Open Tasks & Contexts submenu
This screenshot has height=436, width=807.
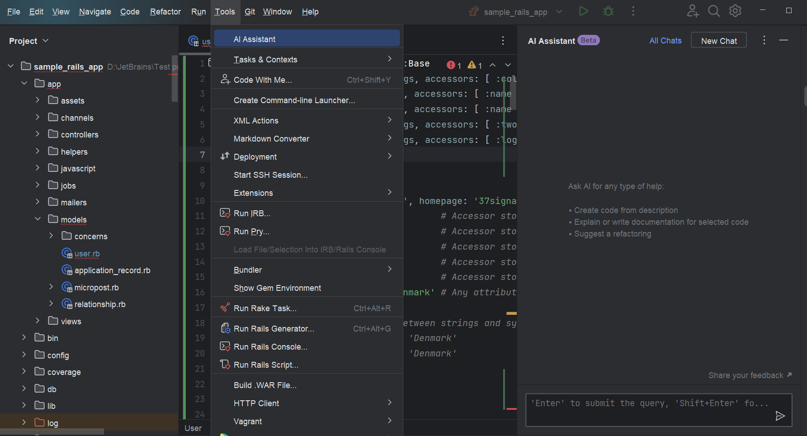click(x=307, y=59)
